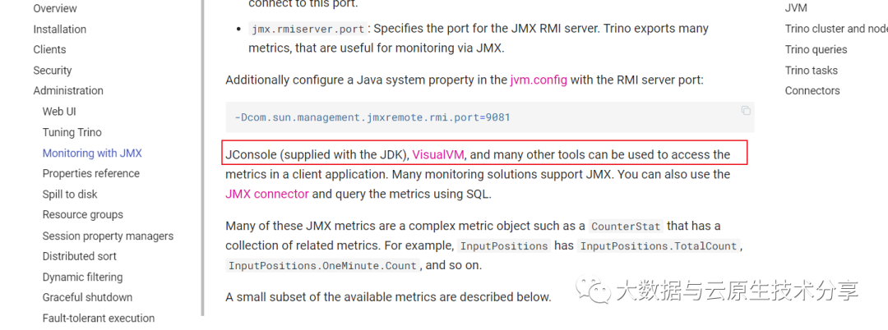Open Spill to disk page
888x330 pixels.
pyautogui.click(x=70, y=195)
